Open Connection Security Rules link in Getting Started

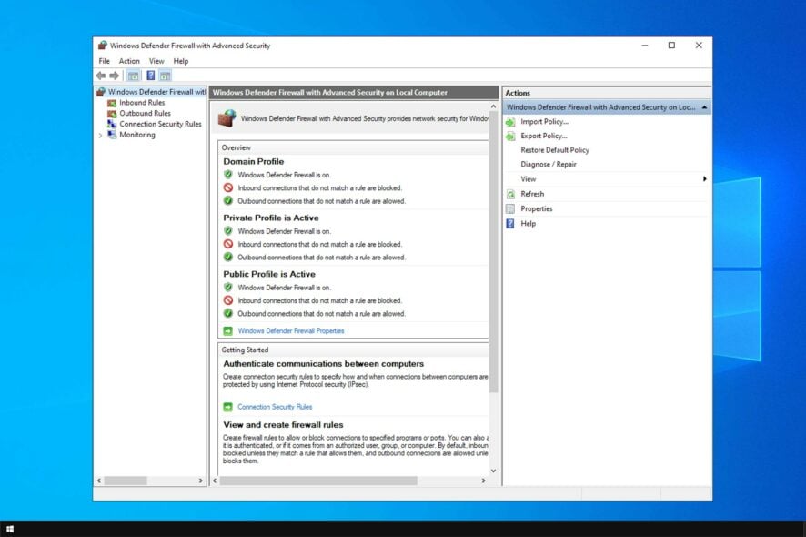(x=275, y=407)
